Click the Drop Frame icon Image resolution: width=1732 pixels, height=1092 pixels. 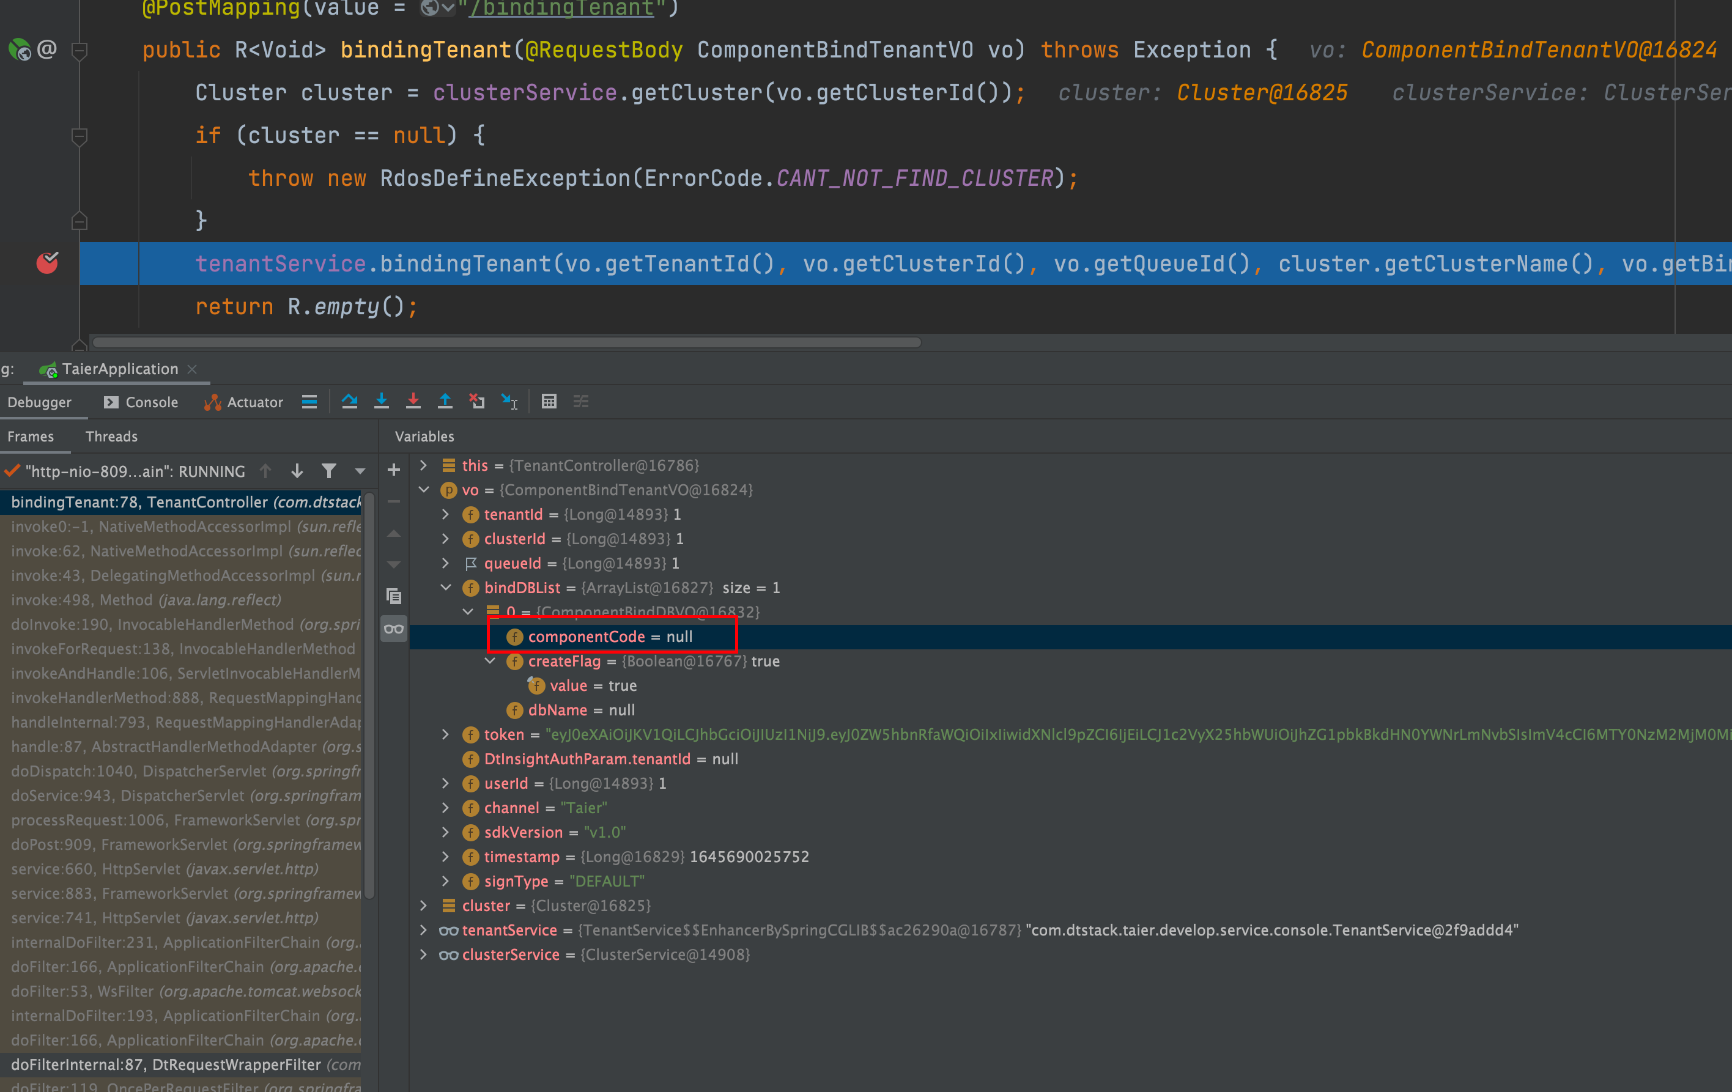477,401
